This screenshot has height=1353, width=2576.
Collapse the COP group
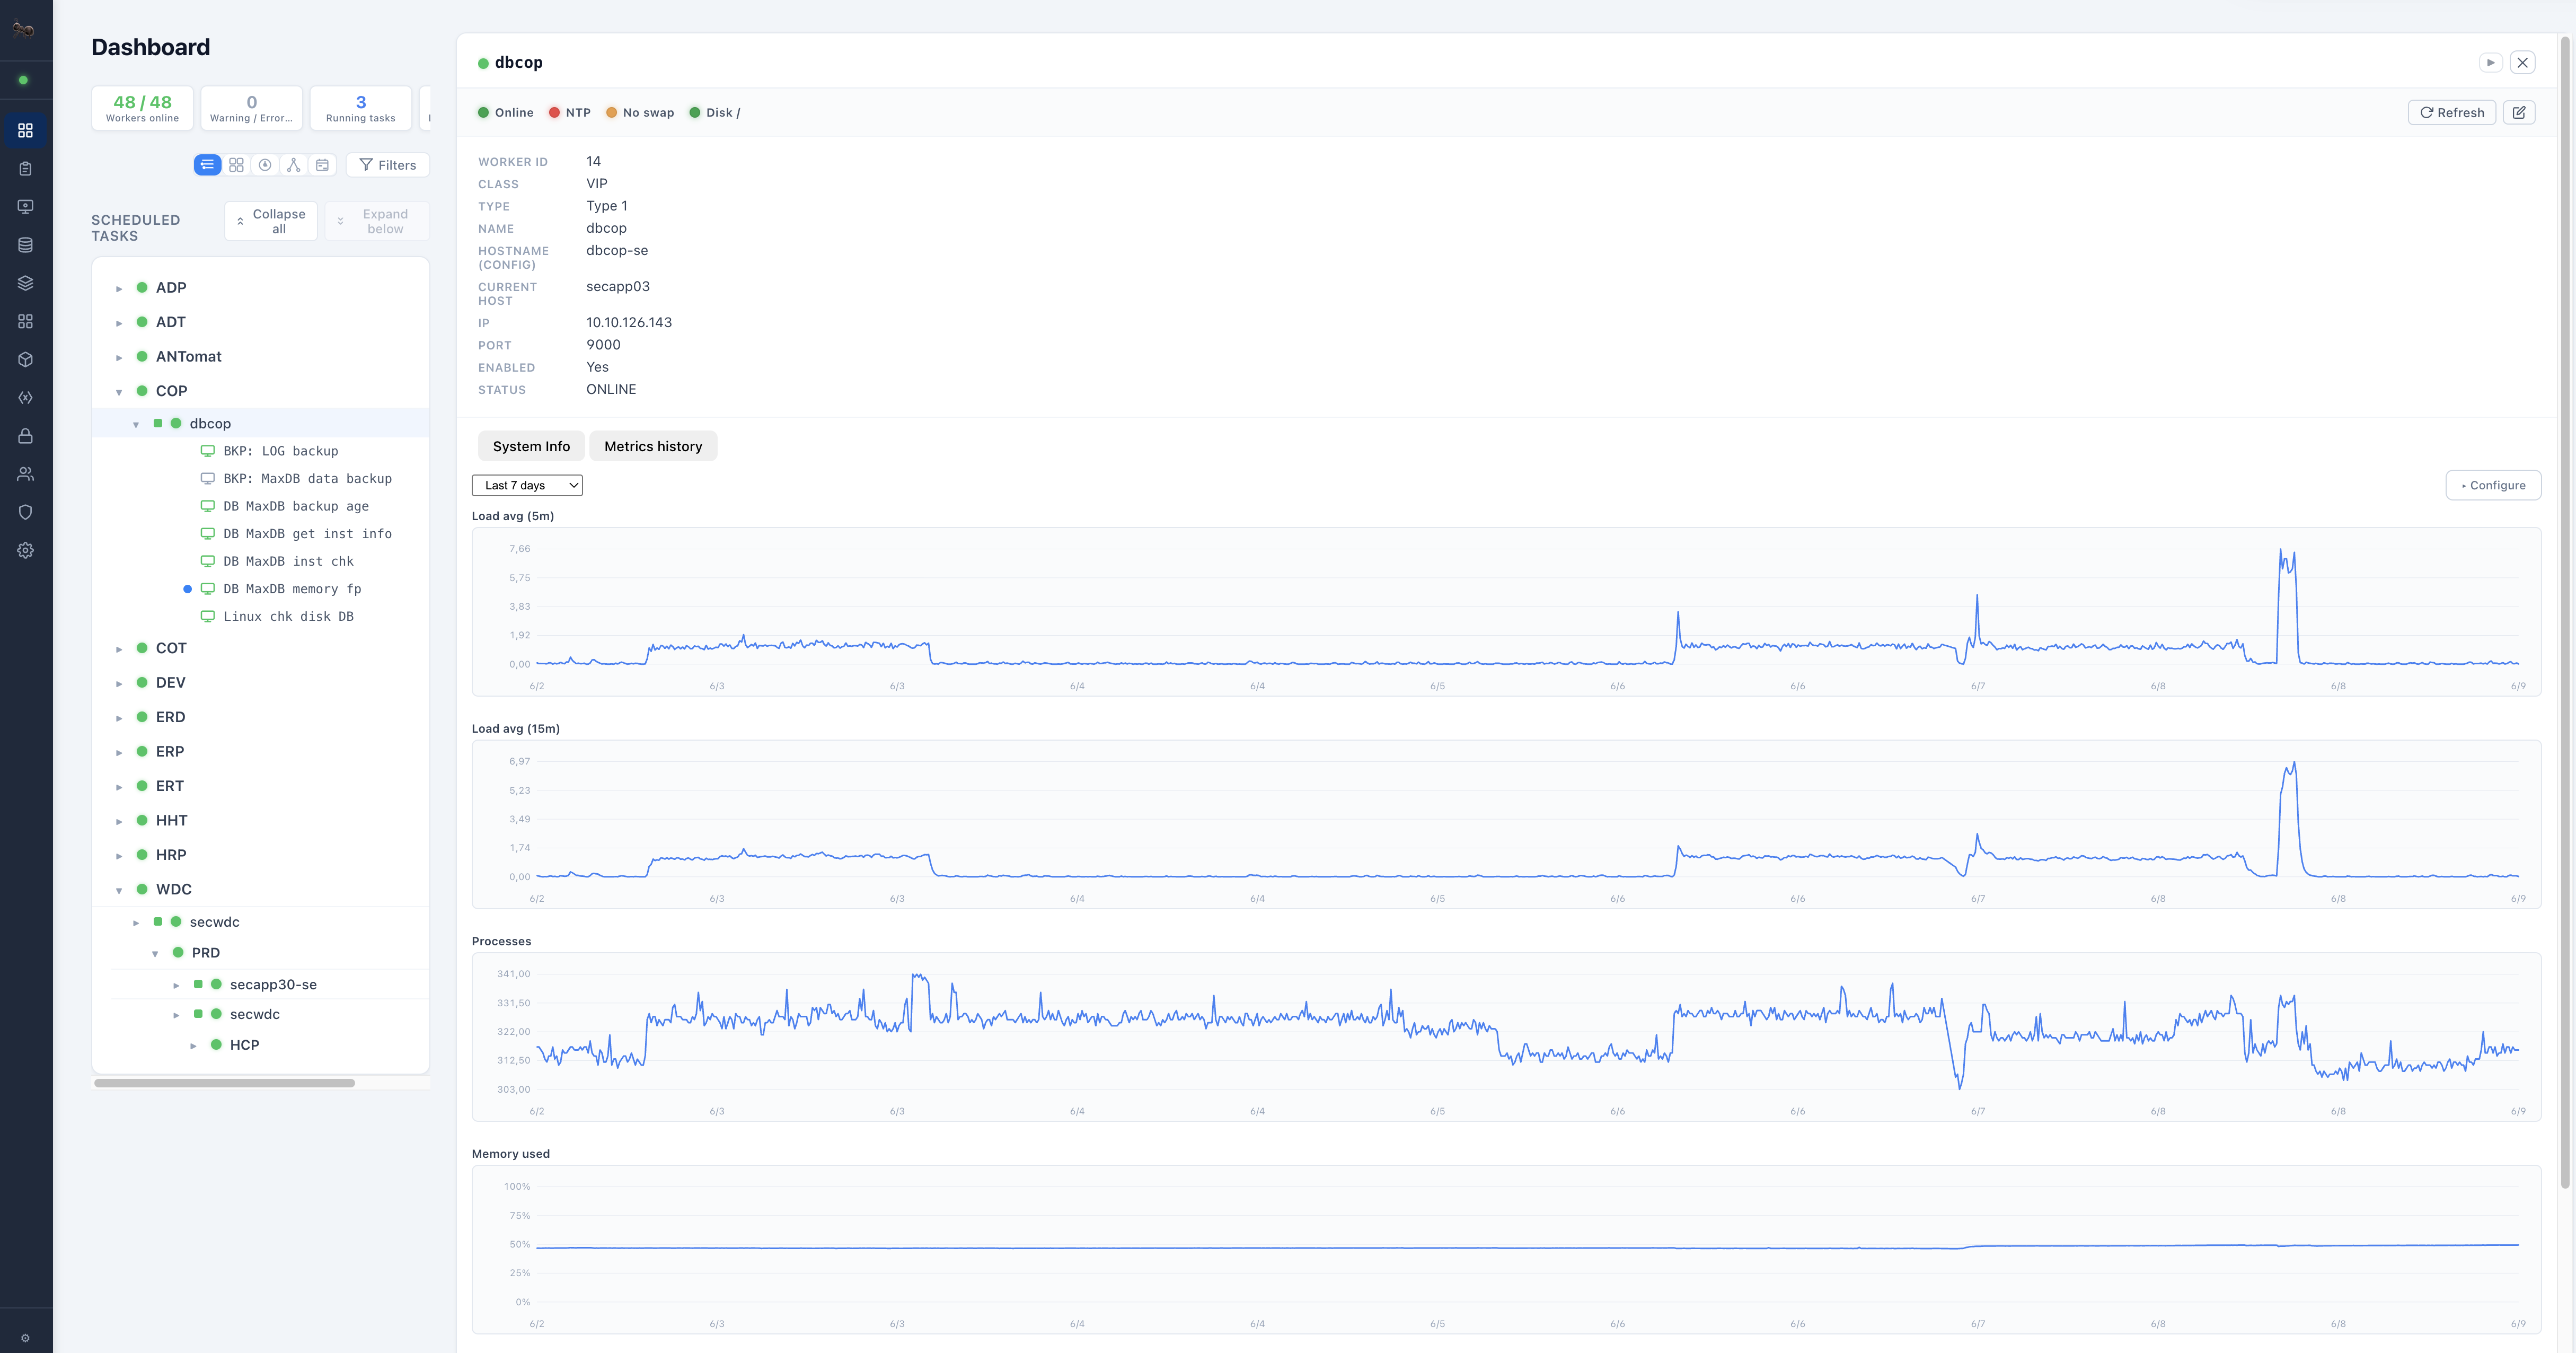click(119, 392)
